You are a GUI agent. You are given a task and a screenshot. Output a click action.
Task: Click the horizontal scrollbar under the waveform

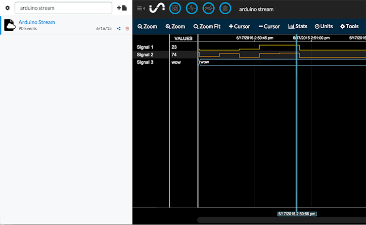[x=281, y=220]
